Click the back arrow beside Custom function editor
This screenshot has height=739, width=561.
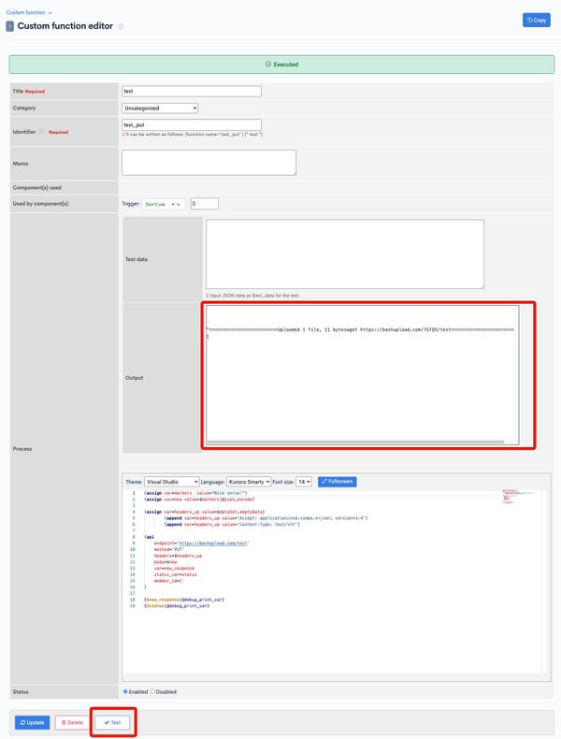click(10, 26)
